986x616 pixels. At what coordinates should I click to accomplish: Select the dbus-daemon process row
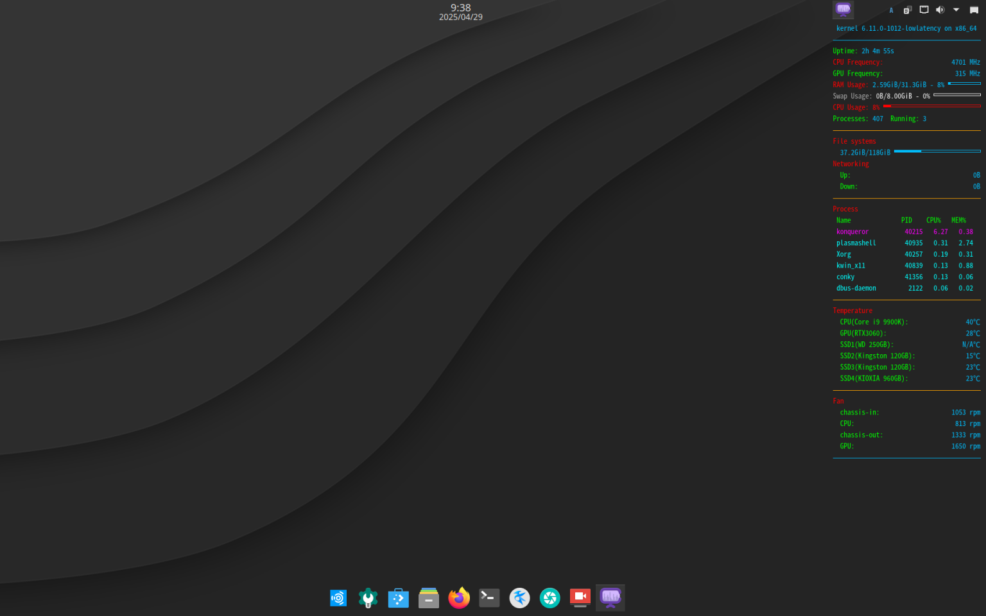pyautogui.click(x=904, y=289)
